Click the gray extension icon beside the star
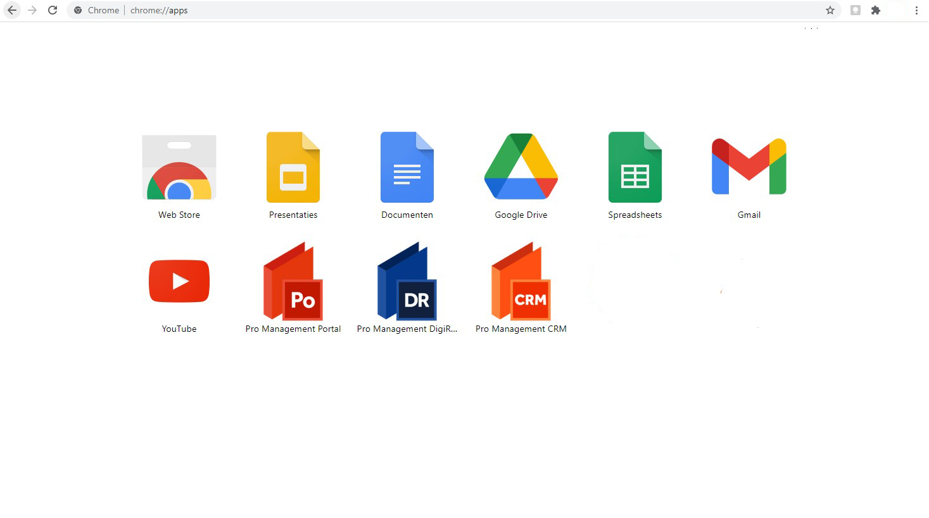929x518 pixels. [x=856, y=10]
